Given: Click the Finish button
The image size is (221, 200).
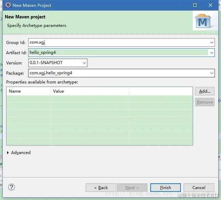Looking at the screenshot, I should click(166, 188).
